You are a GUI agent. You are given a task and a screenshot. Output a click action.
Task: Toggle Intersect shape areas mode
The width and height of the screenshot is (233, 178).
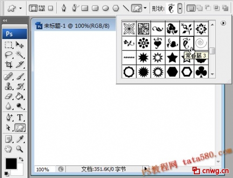[217, 8]
